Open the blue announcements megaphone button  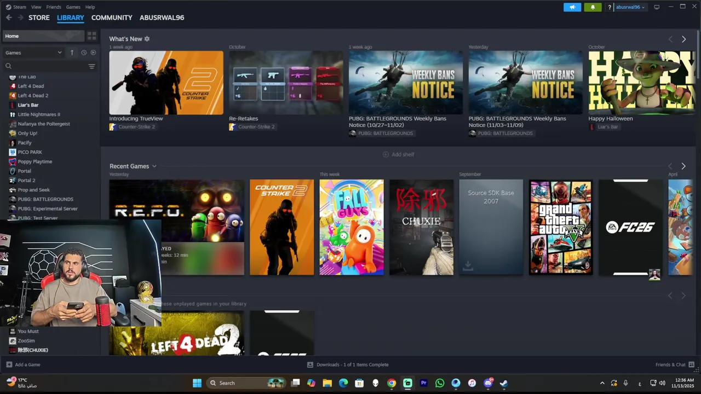coord(572,7)
